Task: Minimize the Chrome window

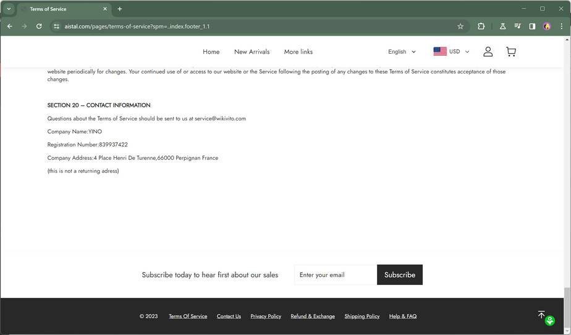Action: coord(523,9)
